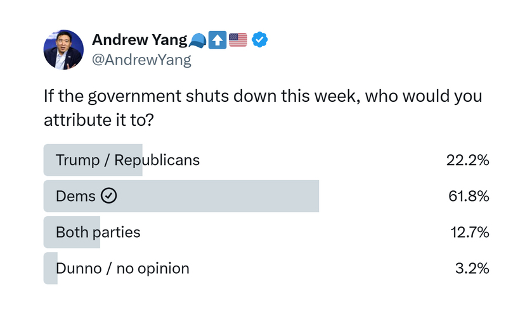This screenshot has width=532, height=318.
Task: Click the Both parties shaded result bar
Action: pos(72,232)
